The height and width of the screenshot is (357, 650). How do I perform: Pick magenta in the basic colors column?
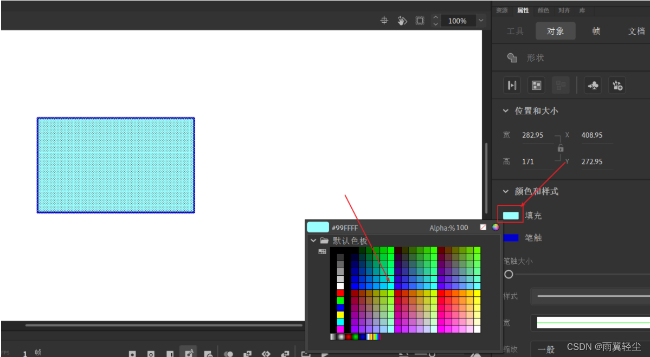tap(340, 329)
